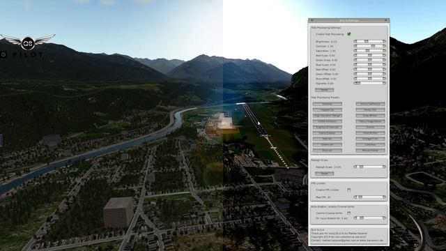Click the Max FPS slider

click(370, 197)
